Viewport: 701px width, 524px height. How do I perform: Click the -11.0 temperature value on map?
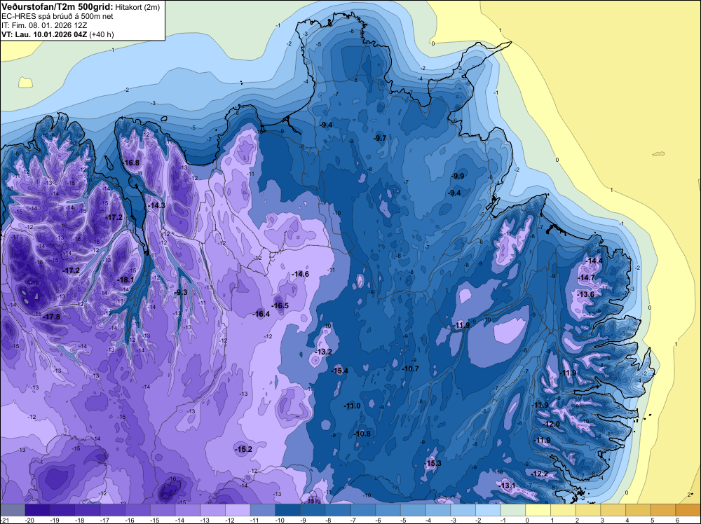pyautogui.click(x=353, y=406)
